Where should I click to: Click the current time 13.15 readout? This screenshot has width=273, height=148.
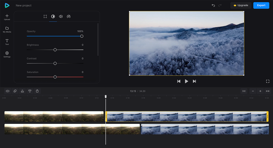(x=133, y=91)
